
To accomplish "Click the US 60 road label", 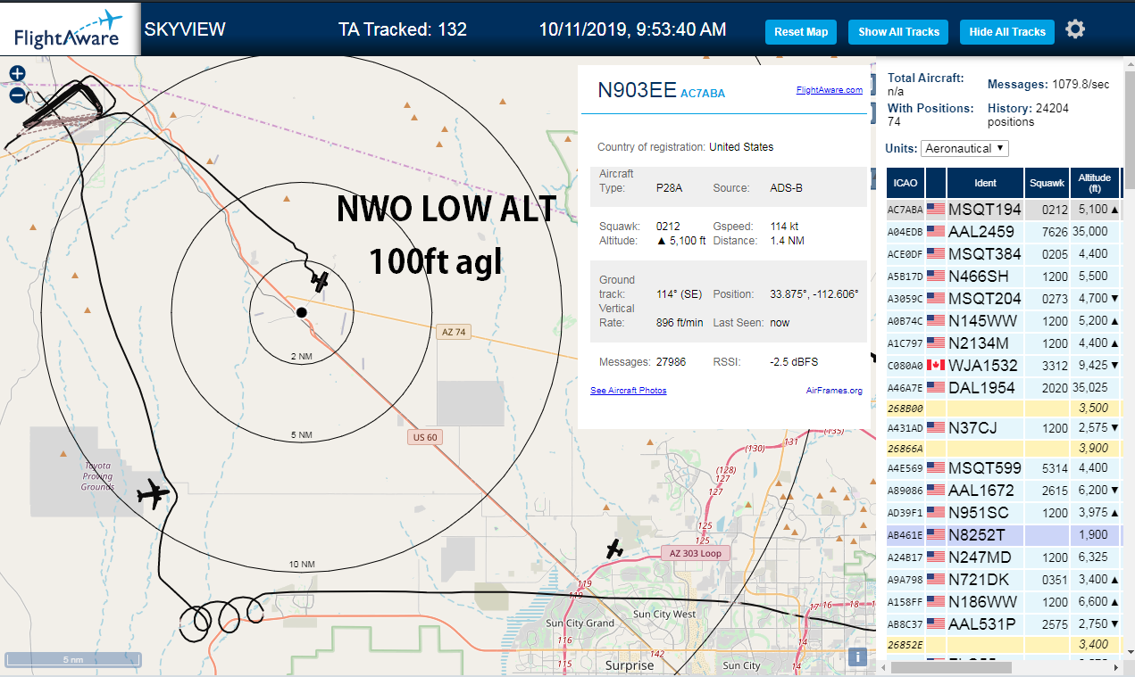I will click(425, 437).
